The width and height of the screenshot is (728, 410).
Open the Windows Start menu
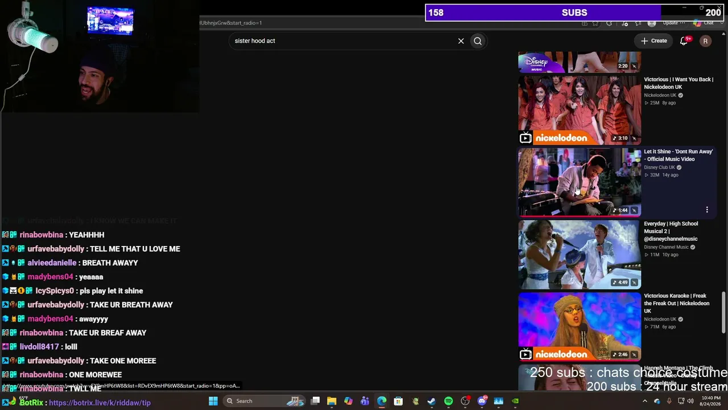click(213, 401)
